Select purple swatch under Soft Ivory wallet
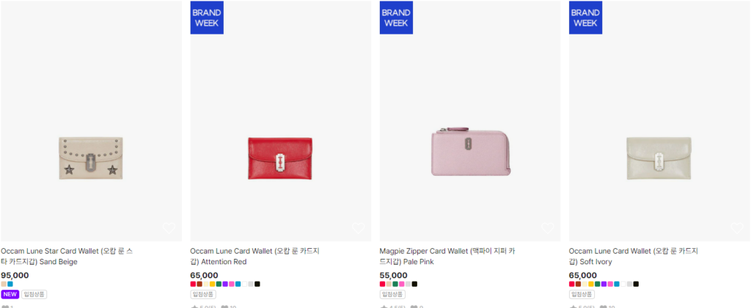 [604, 284]
